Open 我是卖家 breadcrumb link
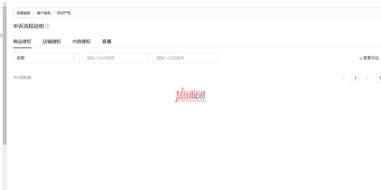 coord(23,13)
